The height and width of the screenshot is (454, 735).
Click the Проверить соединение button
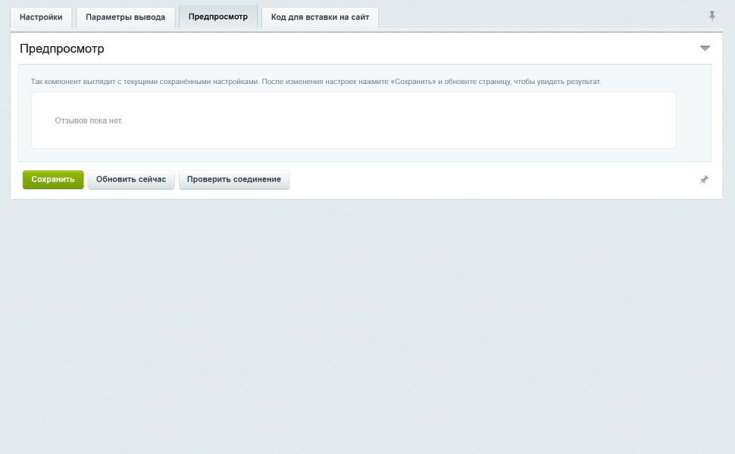click(x=234, y=180)
